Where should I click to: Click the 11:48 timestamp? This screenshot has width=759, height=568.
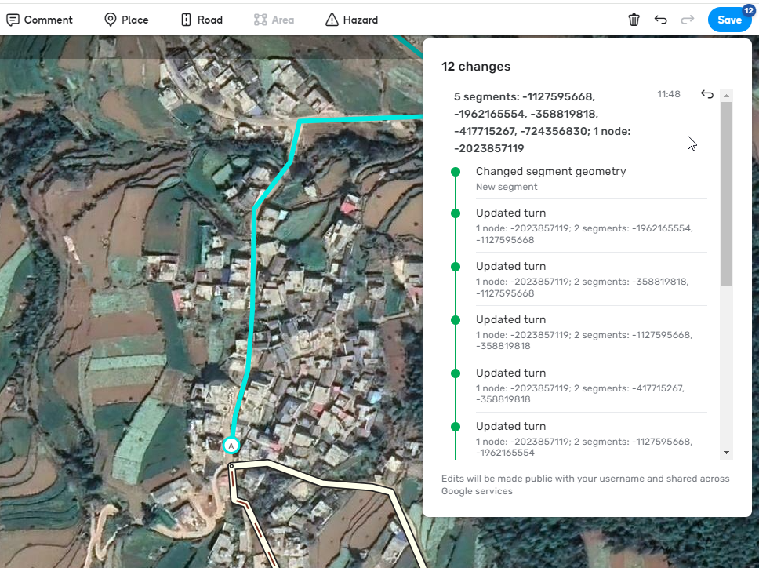tap(669, 94)
